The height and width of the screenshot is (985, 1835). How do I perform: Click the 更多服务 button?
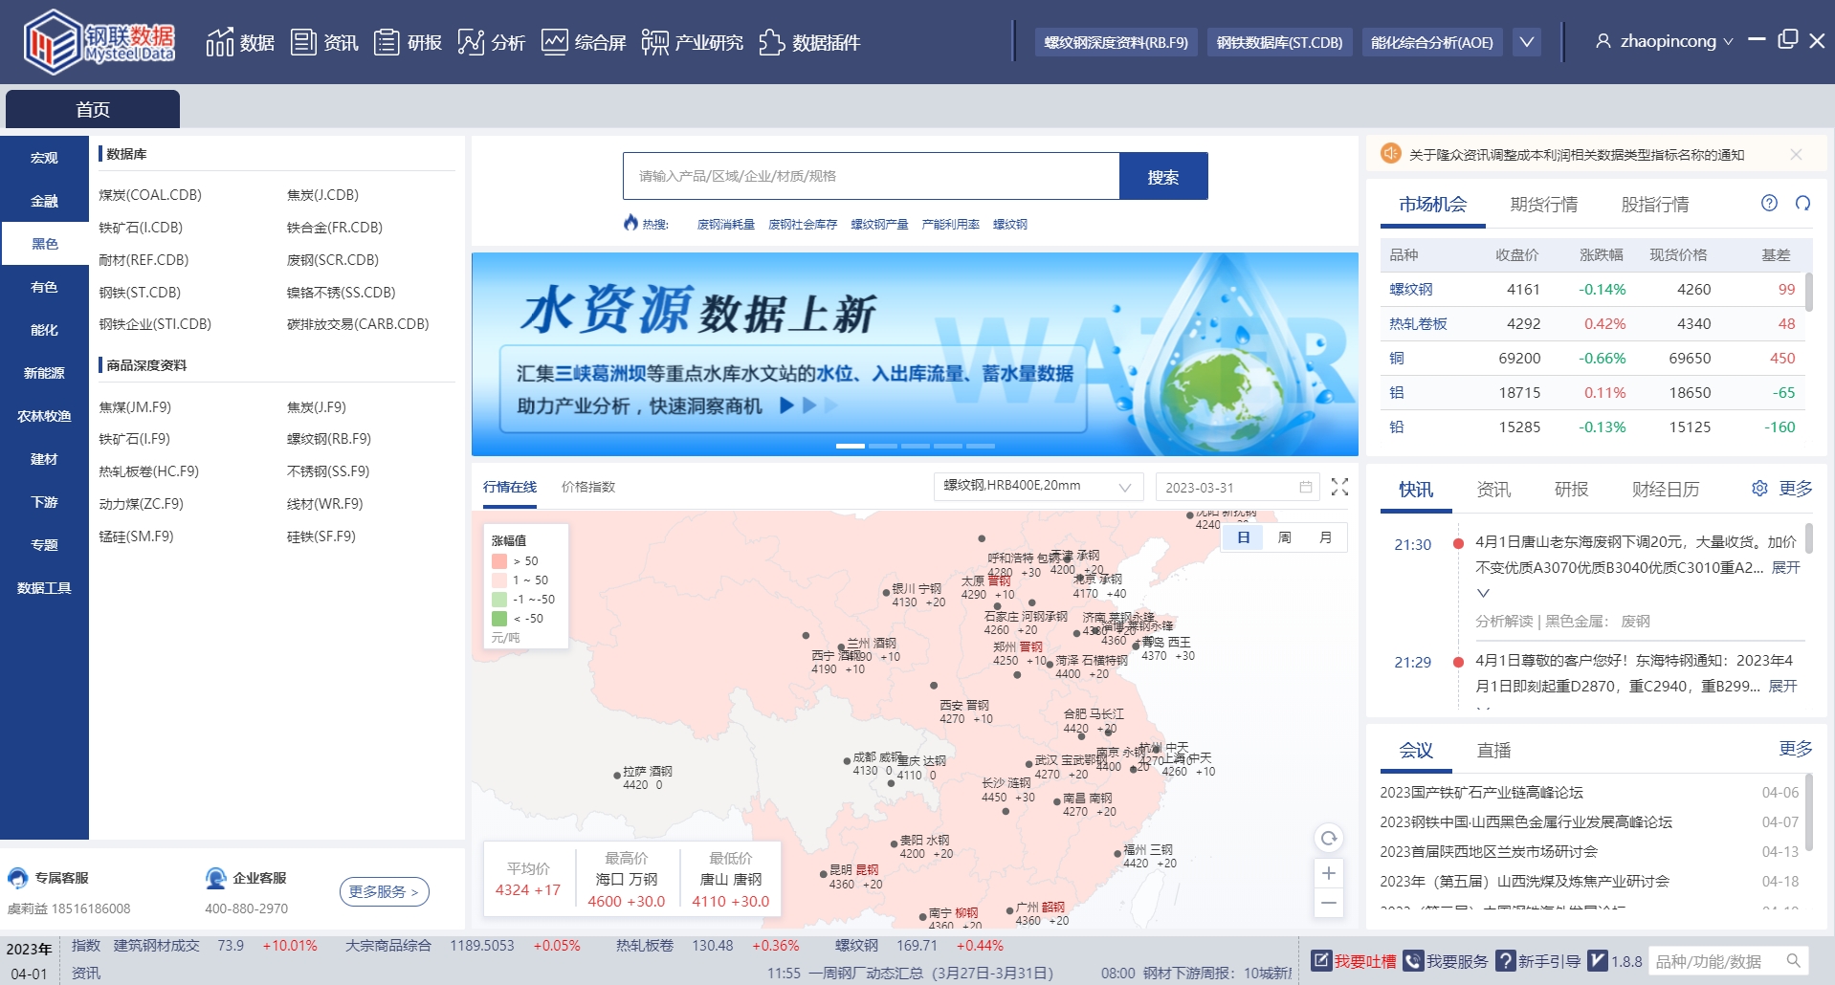[x=384, y=891]
